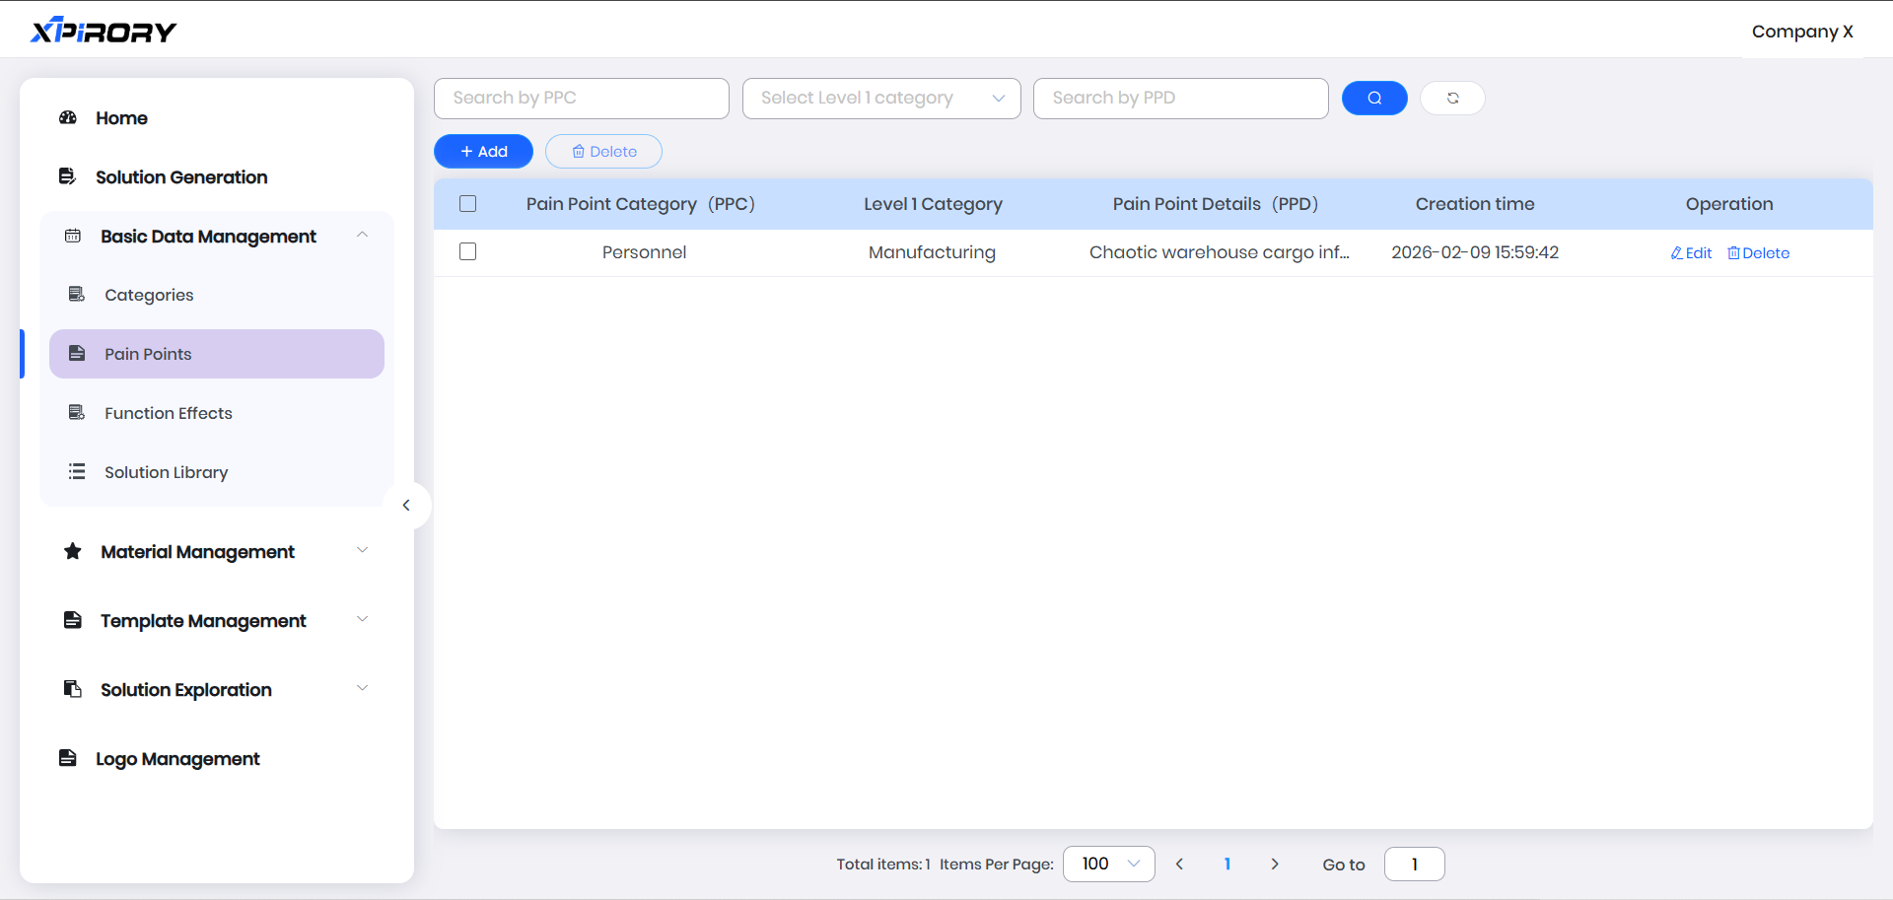Toggle the select-all checkbox in header
The width and height of the screenshot is (1893, 900).
tap(468, 204)
